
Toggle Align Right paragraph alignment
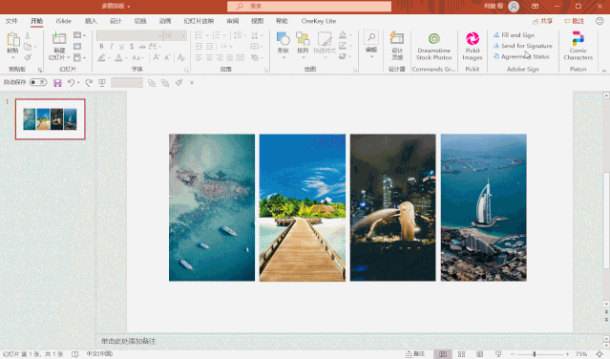[x=220, y=57]
